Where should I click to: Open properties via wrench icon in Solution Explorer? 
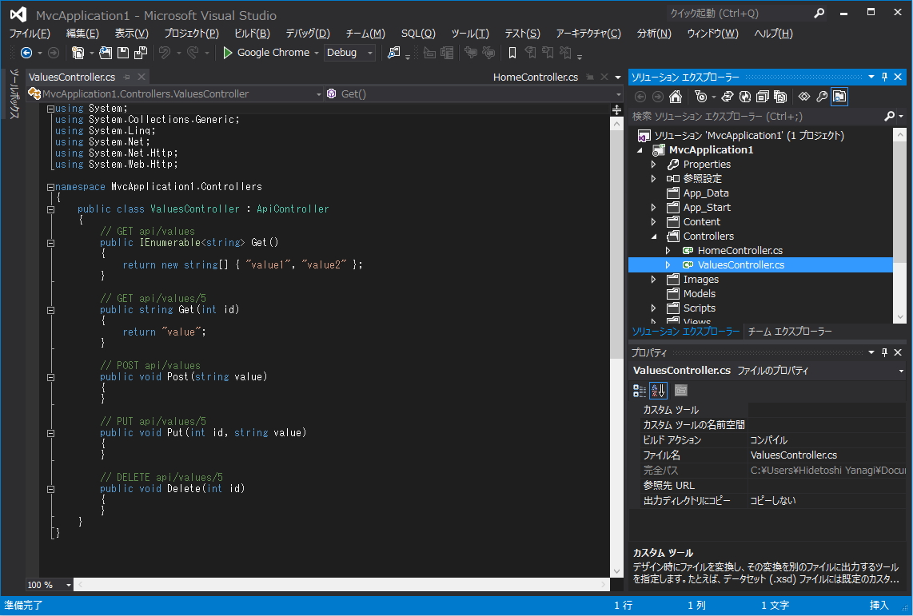tap(821, 97)
